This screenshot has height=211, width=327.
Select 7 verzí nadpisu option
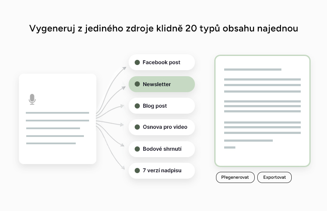162,171
